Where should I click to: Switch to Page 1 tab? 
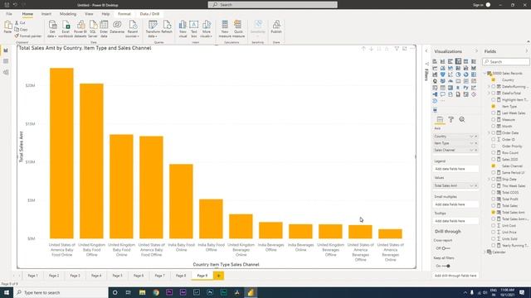[33, 276]
